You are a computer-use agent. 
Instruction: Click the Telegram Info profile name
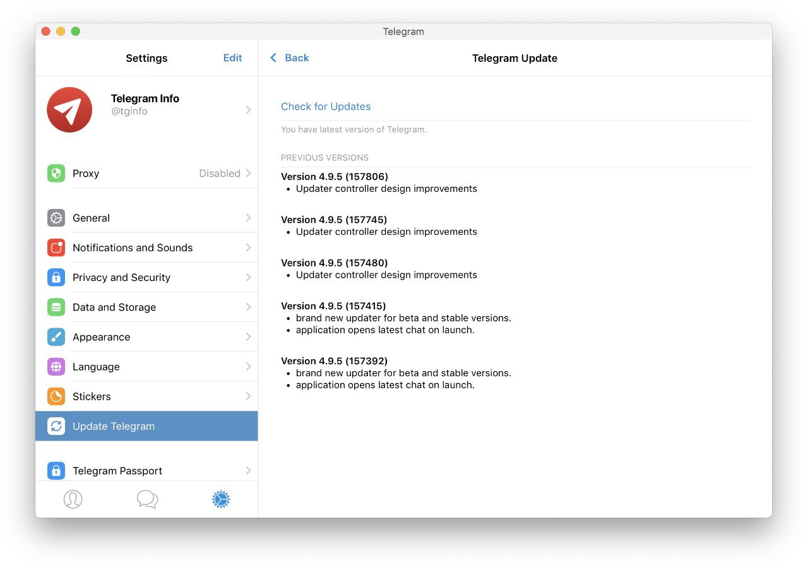point(145,98)
